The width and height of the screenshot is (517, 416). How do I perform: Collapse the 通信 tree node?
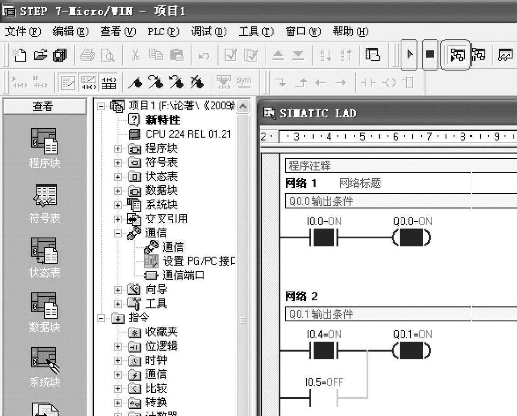click(118, 233)
